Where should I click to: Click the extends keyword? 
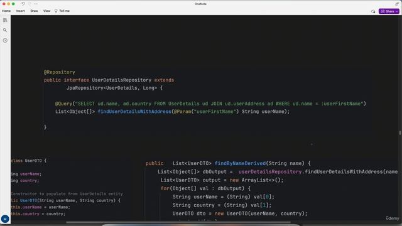[x=164, y=80]
